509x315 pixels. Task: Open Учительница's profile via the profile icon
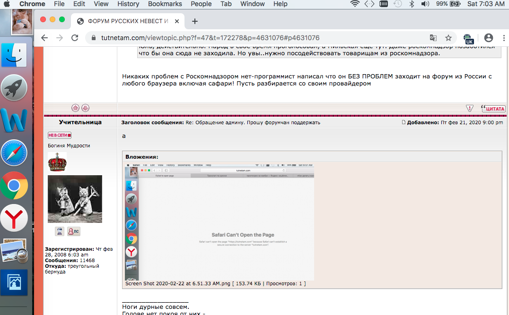60,231
